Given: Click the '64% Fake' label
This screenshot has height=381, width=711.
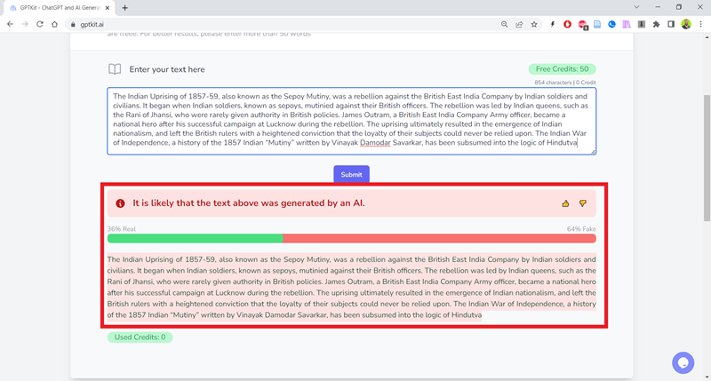Looking at the screenshot, I should click(x=581, y=229).
